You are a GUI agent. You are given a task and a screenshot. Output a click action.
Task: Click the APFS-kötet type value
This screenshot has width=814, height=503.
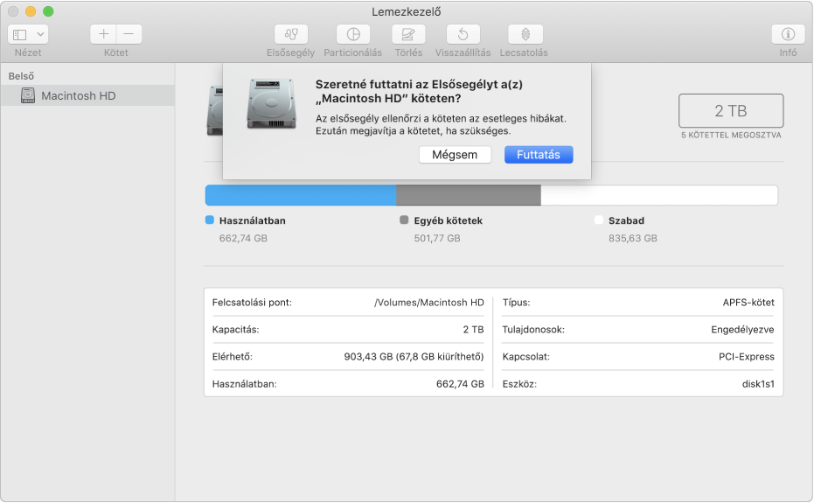click(x=748, y=303)
